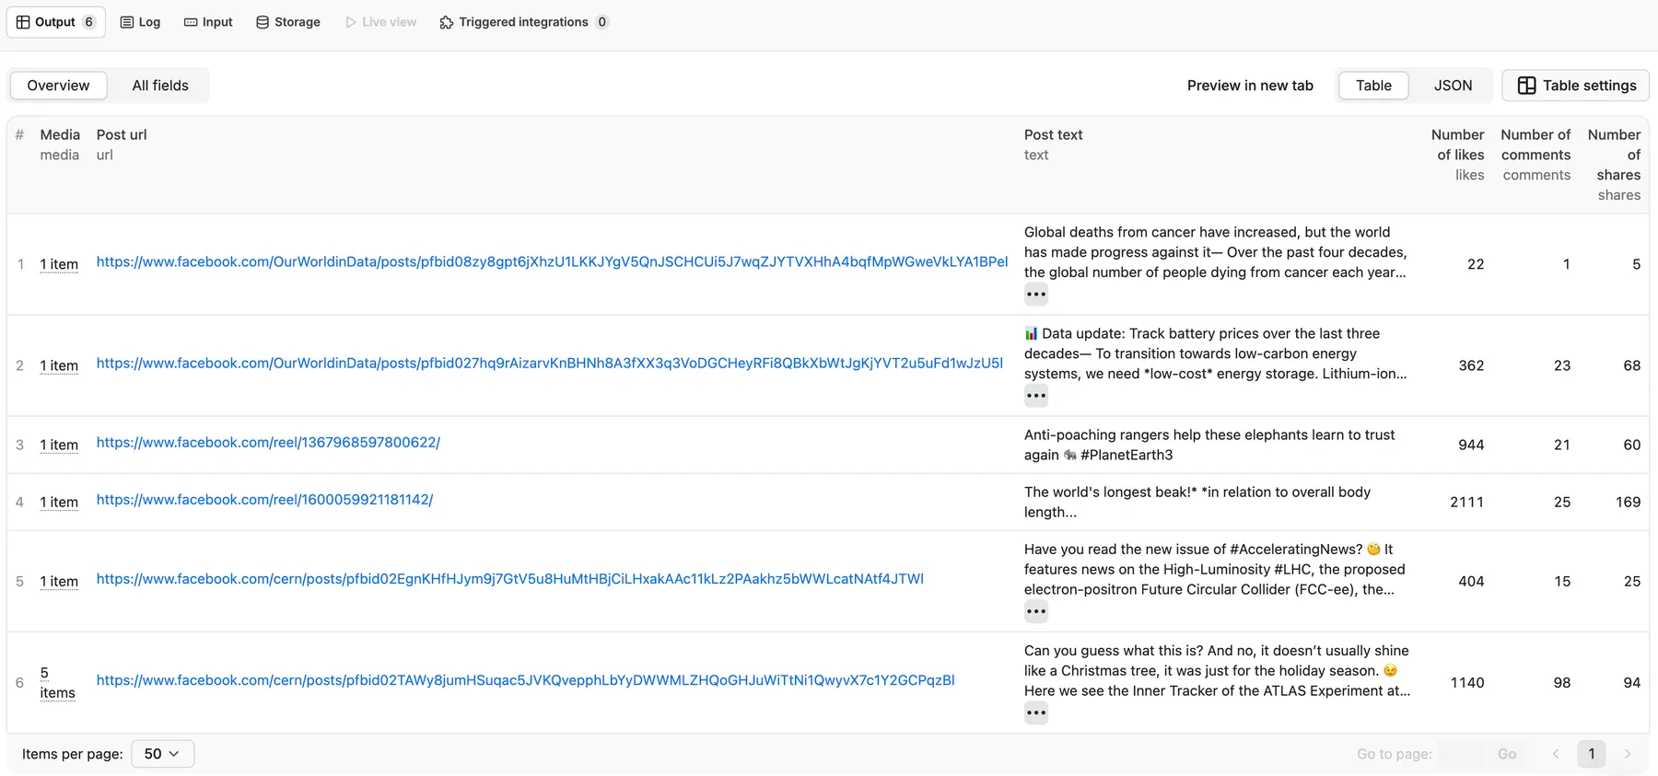Click the Storage database icon
Viewport: 1658px width, 776px height.
click(263, 22)
